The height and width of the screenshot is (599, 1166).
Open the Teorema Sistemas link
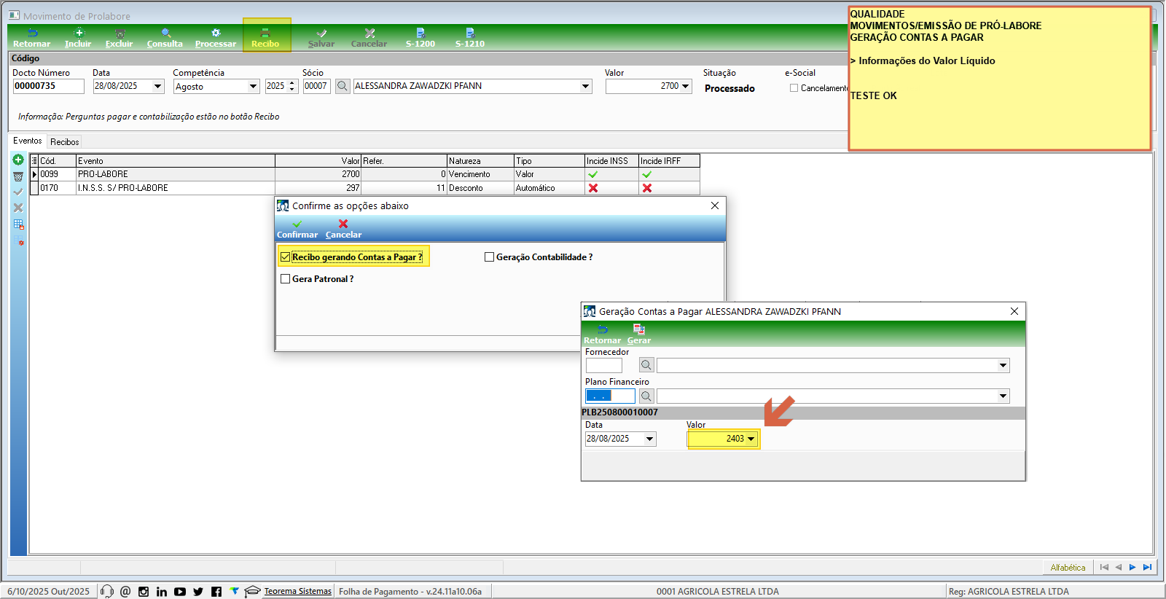[297, 592]
